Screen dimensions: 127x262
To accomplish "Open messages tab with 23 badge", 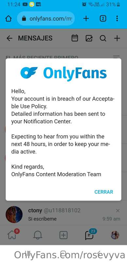I will (90, 234).
